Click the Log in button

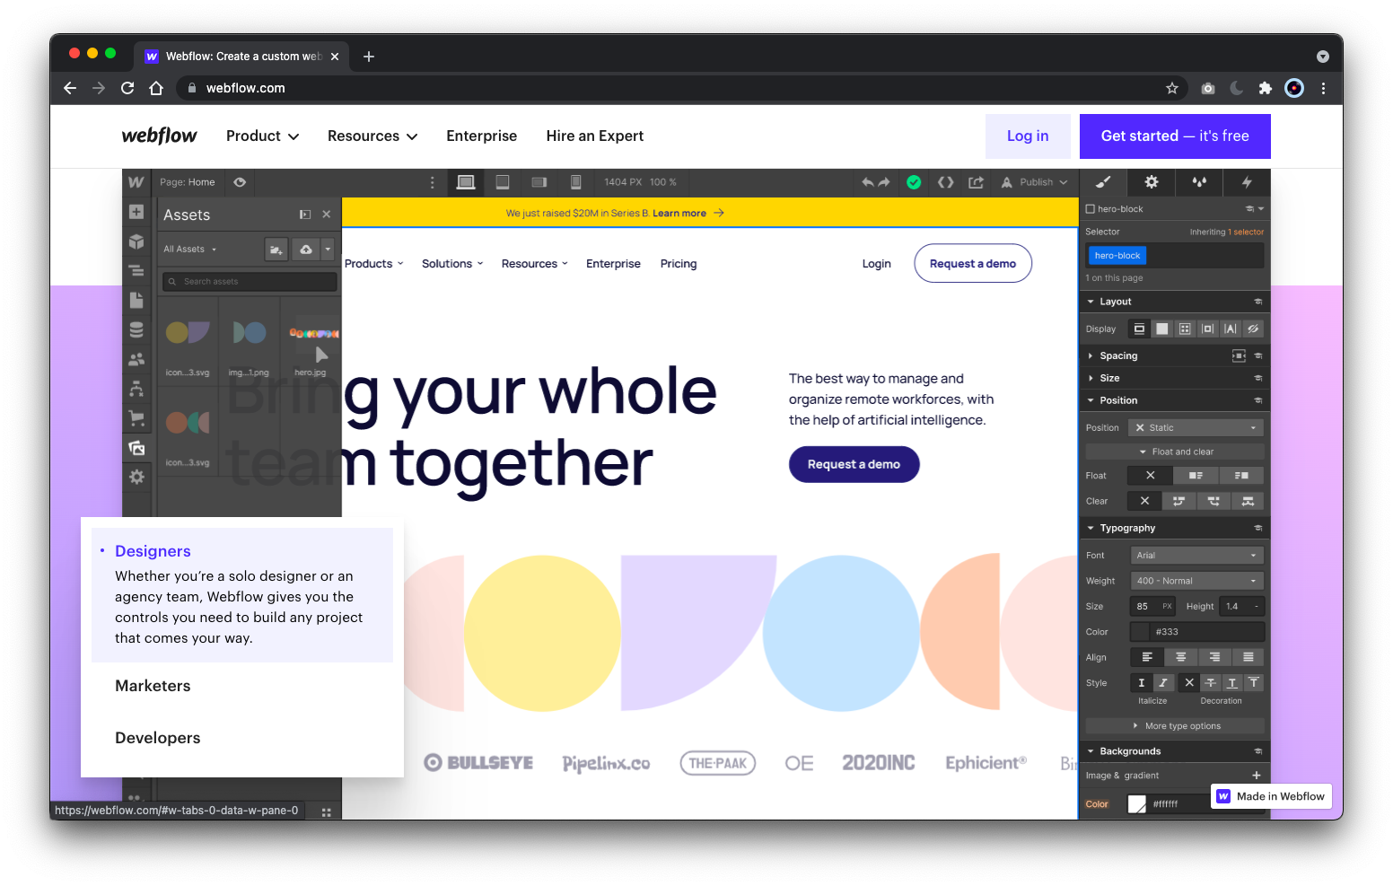click(1027, 136)
